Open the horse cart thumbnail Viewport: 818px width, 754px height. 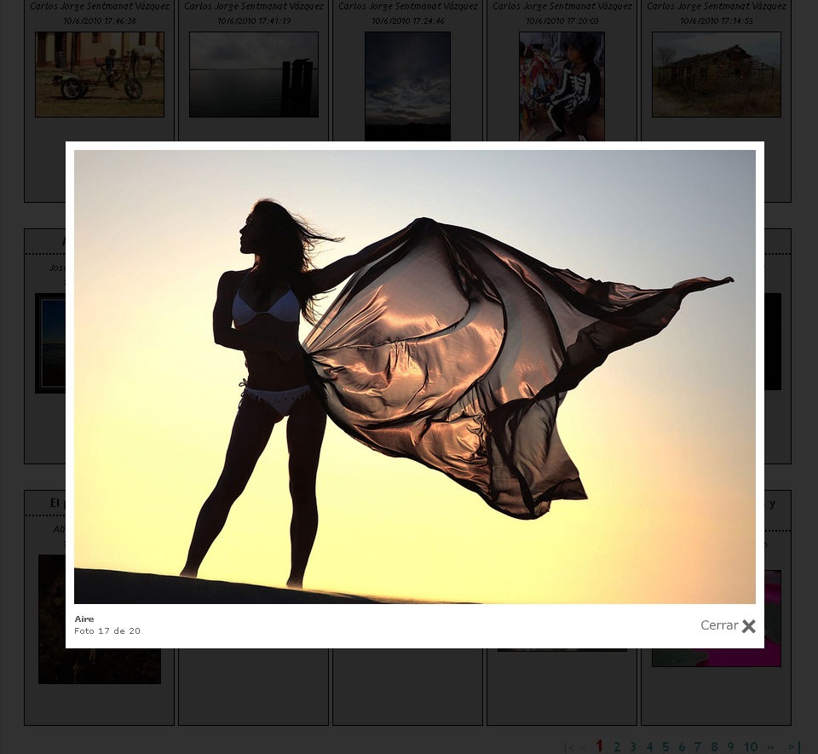pos(100,75)
